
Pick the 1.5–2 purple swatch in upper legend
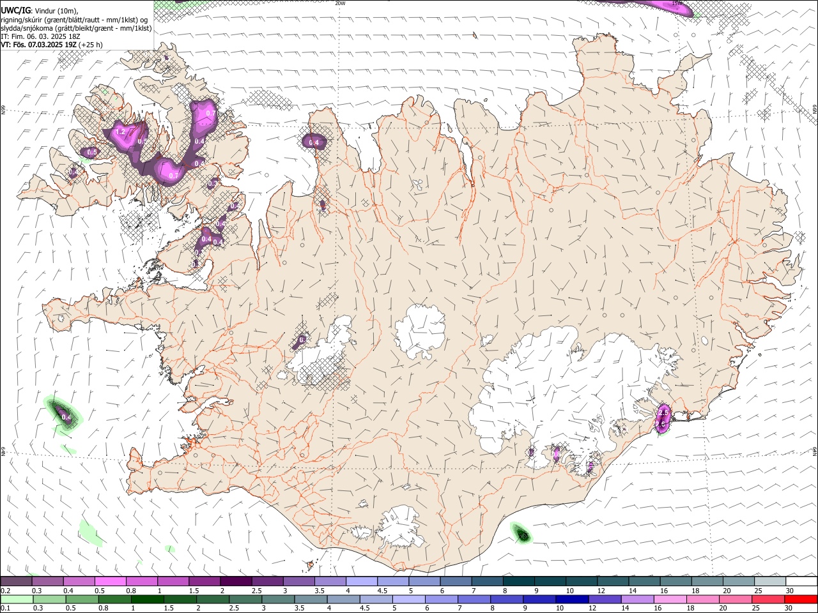pyautogui.click(x=204, y=581)
